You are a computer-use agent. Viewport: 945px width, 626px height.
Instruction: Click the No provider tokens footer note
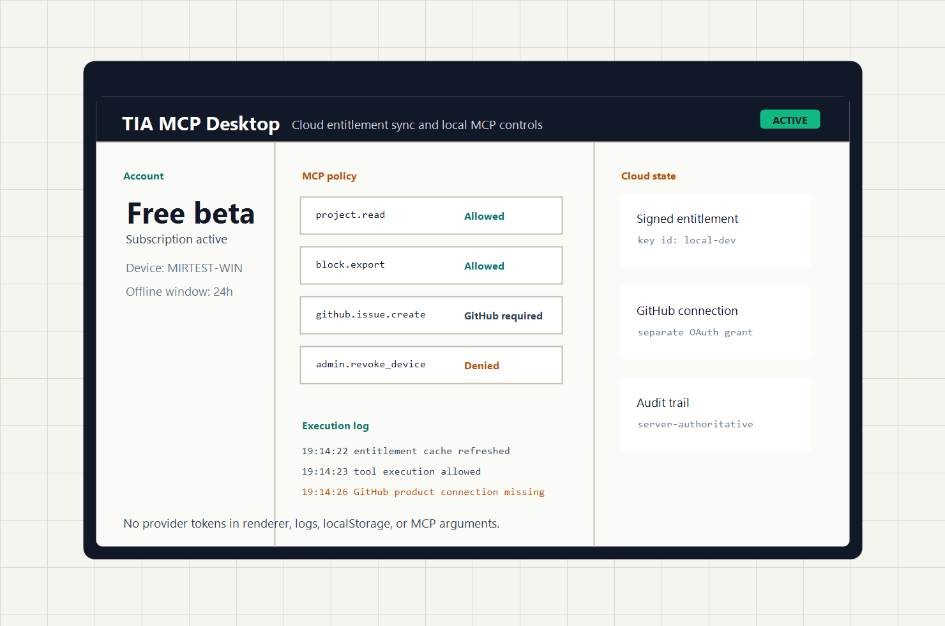[x=311, y=524]
